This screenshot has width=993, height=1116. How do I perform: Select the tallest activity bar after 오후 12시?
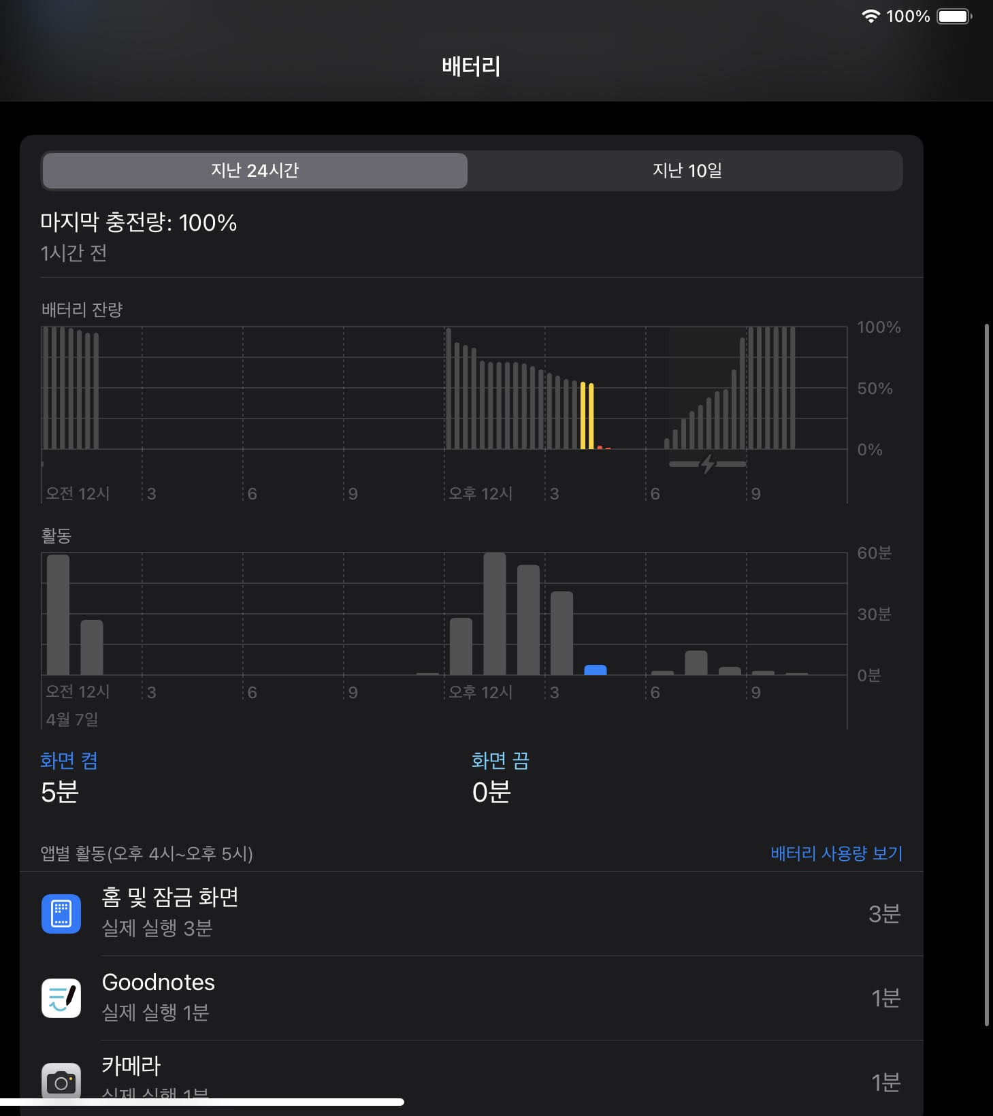click(494, 612)
